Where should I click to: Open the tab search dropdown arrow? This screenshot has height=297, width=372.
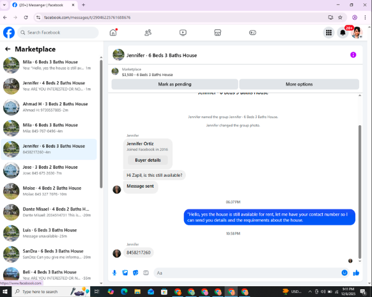[x=4, y=4]
